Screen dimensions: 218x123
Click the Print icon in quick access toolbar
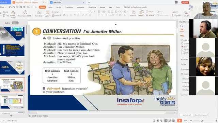[x=21, y=7]
